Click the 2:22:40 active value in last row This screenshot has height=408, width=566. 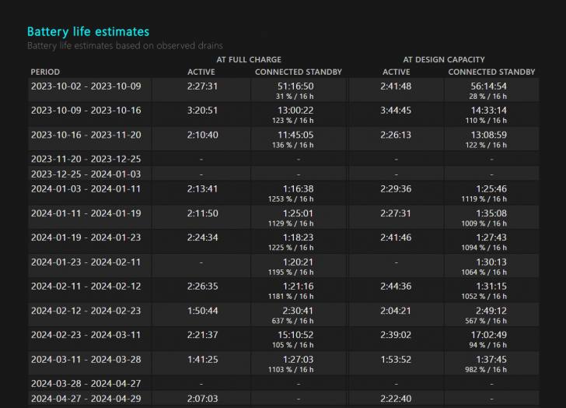[396, 399]
